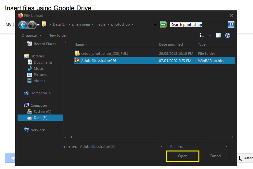Screen dimensions: 253x169
Task: Click the Change your view icon
Action: (x=202, y=35)
